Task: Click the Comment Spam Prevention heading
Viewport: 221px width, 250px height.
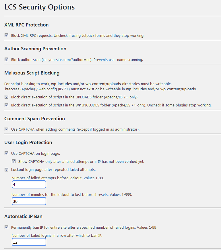Action: coord(34,119)
